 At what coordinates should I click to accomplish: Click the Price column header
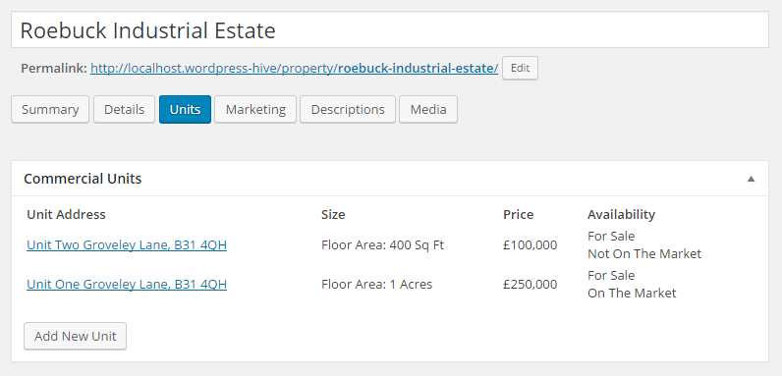518,214
